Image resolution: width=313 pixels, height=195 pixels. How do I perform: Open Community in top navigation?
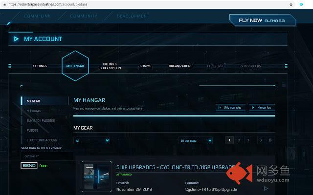[x=84, y=16]
